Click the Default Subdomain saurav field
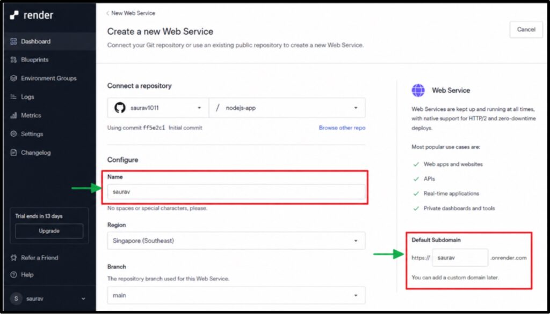This screenshot has height=314, width=550. (x=460, y=258)
